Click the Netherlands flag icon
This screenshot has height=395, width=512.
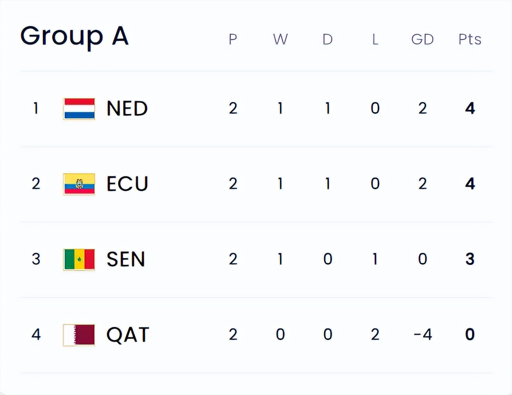coord(79,109)
